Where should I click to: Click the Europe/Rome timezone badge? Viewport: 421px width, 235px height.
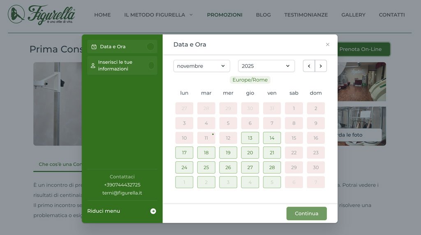pyautogui.click(x=250, y=80)
